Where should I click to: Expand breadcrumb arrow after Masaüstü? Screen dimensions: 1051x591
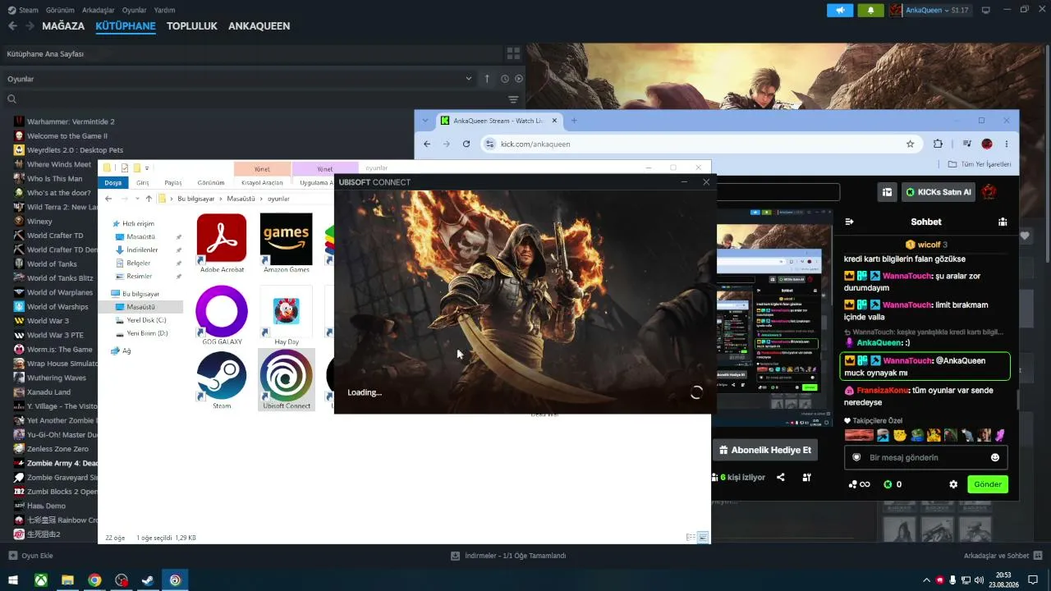261,199
